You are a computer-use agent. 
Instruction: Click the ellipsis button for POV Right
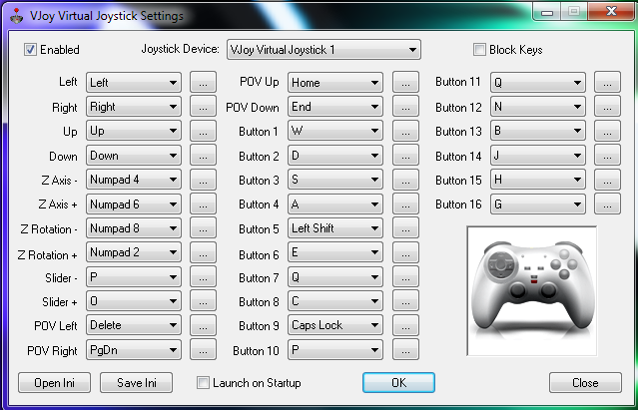(x=203, y=350)
